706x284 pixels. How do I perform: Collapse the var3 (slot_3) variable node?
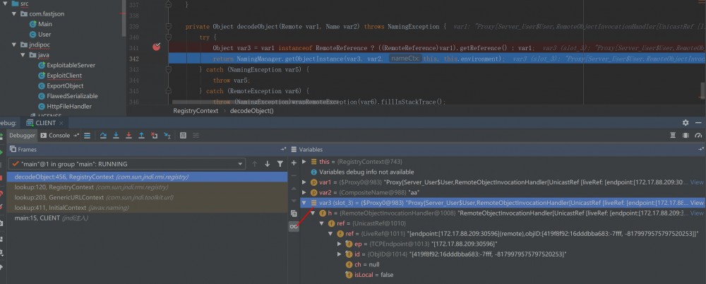tap(304, 203)
